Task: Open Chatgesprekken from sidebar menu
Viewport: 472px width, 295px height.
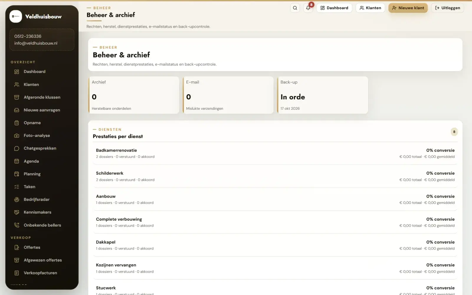Action: 42,148
